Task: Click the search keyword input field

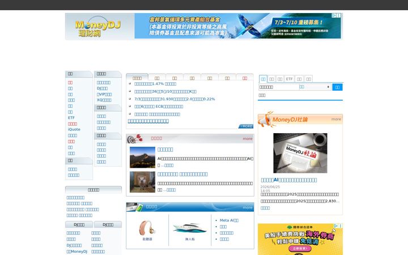Action: 278,87
